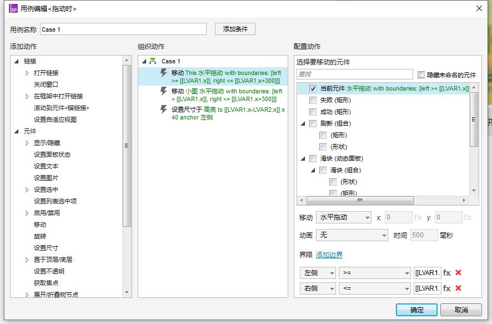Expand the 打开链接 tree node

(x=27, y=73)
